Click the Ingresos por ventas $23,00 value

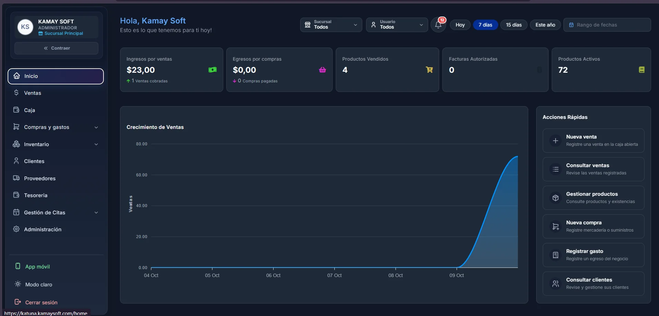pyautogui.click(x=140, y=70)
